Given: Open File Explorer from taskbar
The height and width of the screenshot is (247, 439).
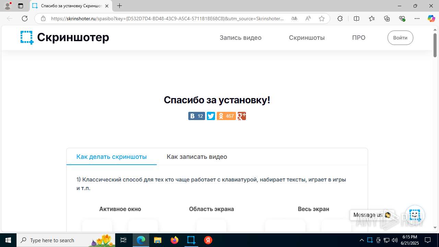Looking at the screenshot, I should 157,240.
